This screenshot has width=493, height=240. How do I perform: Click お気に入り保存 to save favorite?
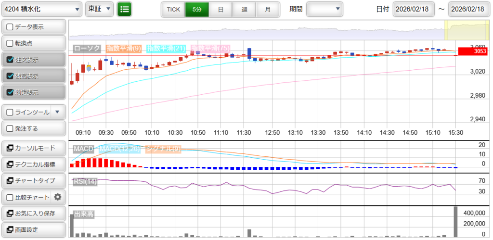coord(33,213)
